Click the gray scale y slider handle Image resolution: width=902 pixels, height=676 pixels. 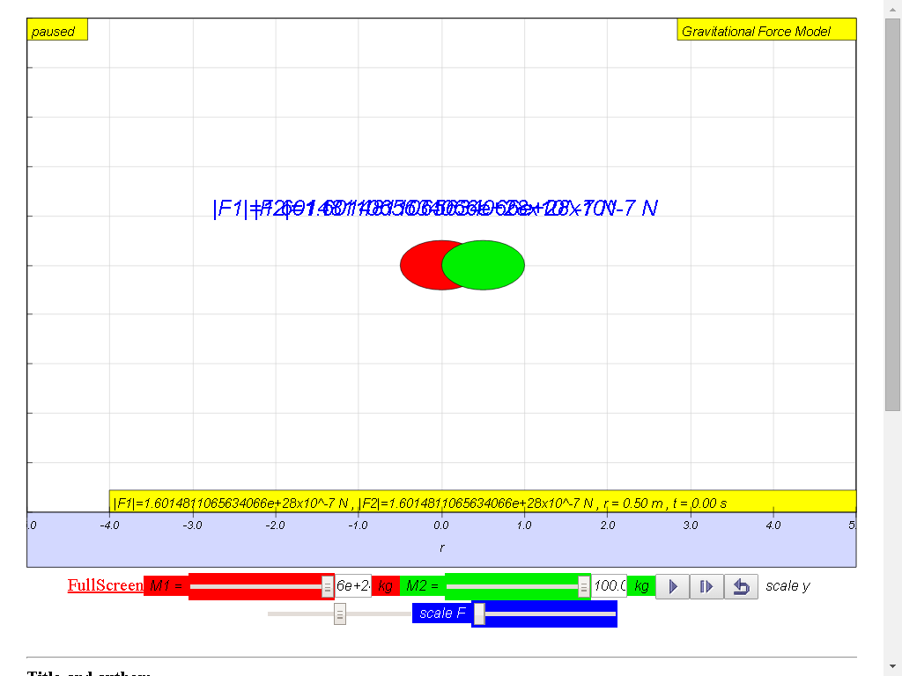coord(340,614)
